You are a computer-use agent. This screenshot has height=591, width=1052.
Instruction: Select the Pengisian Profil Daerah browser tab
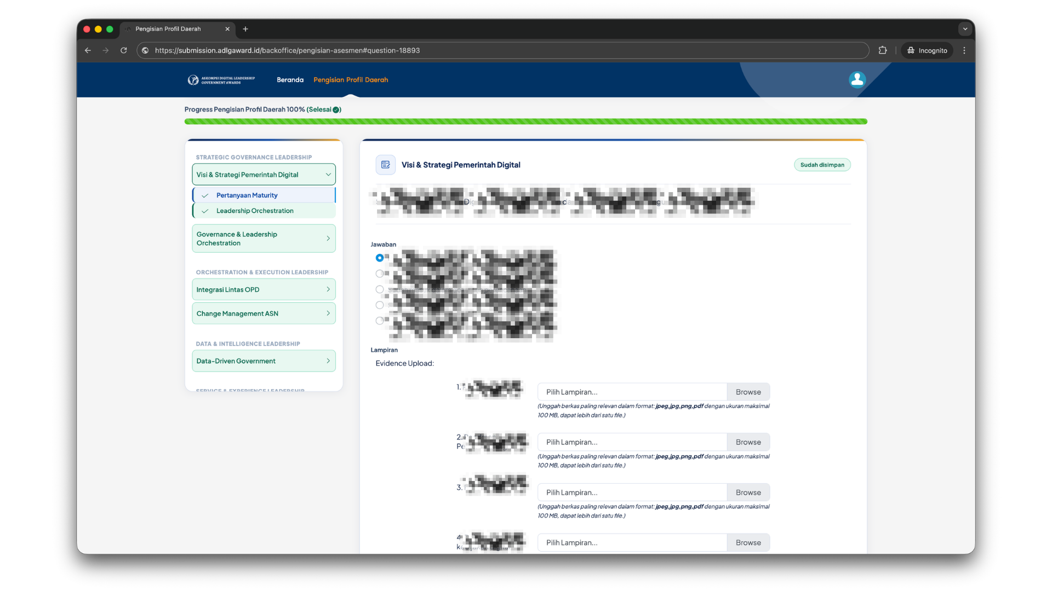(x=178, y=29)
